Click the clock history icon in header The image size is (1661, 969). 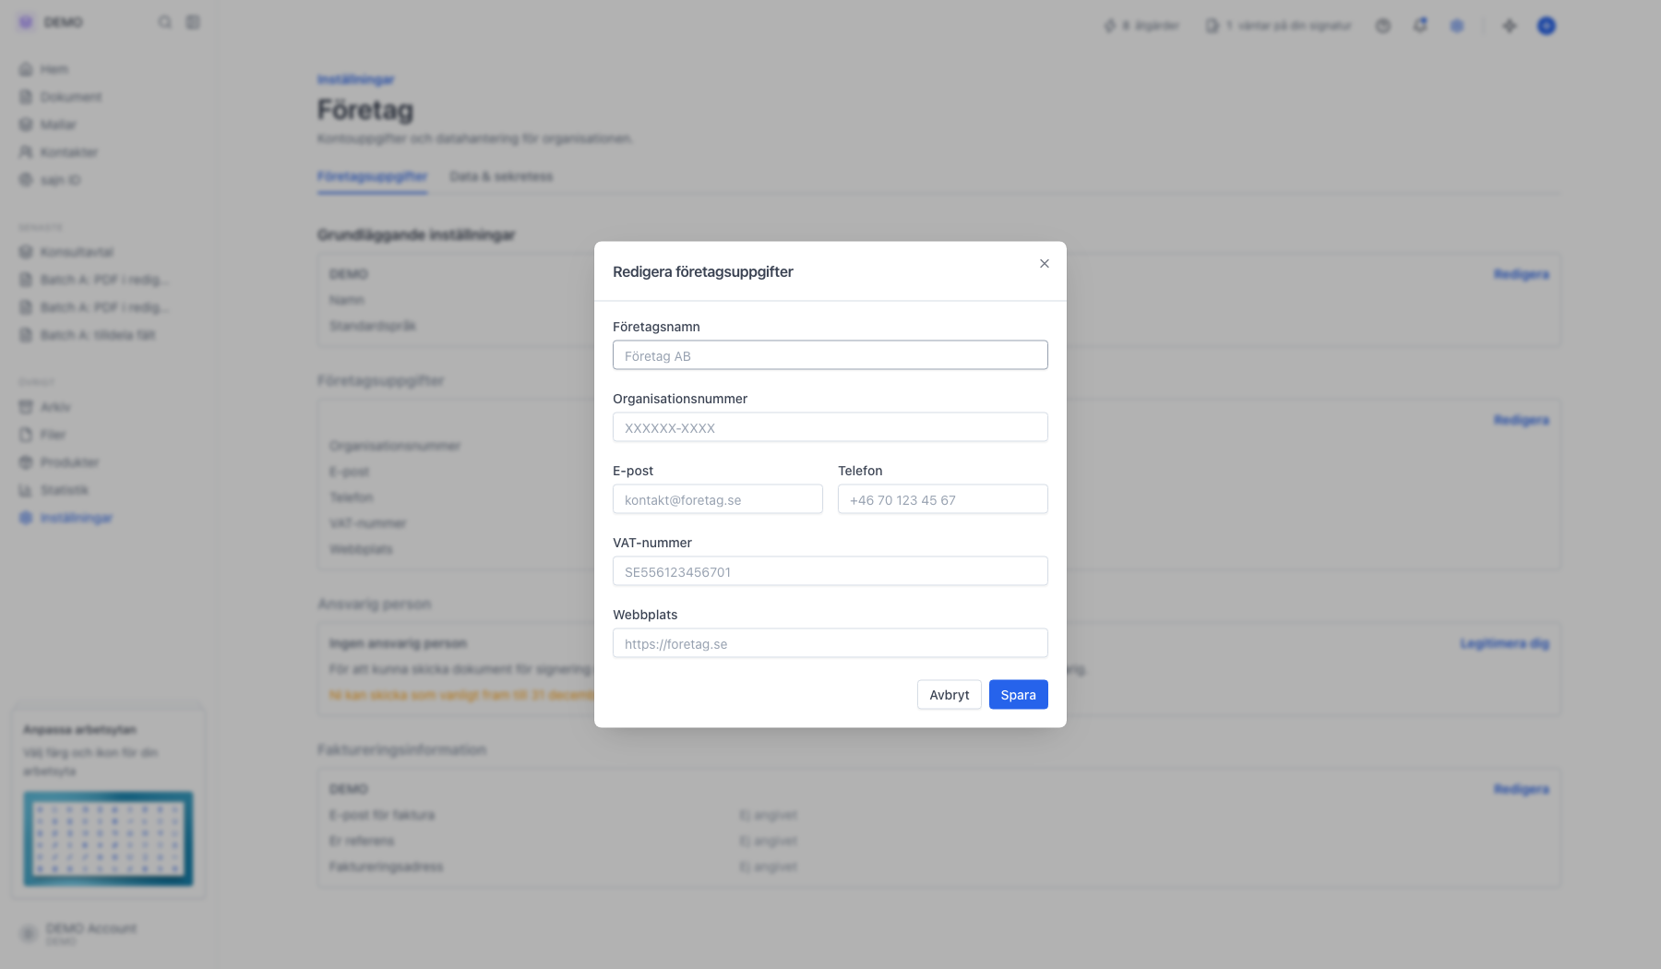point(1383,26)
